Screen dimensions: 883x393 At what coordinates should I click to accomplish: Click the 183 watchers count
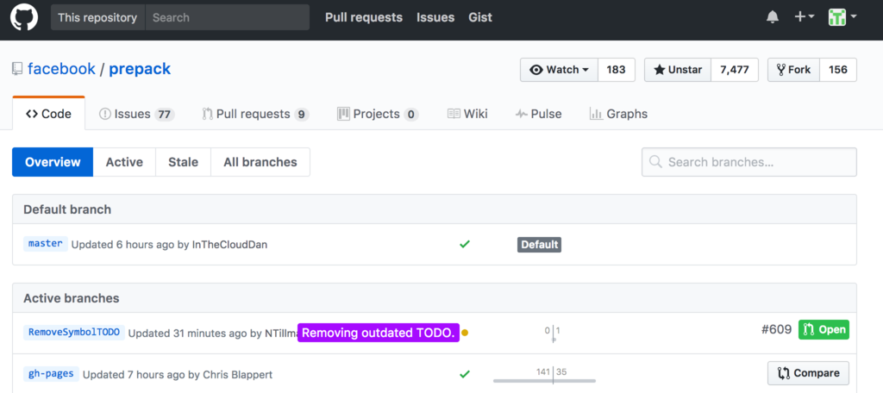tap(616, 70)
